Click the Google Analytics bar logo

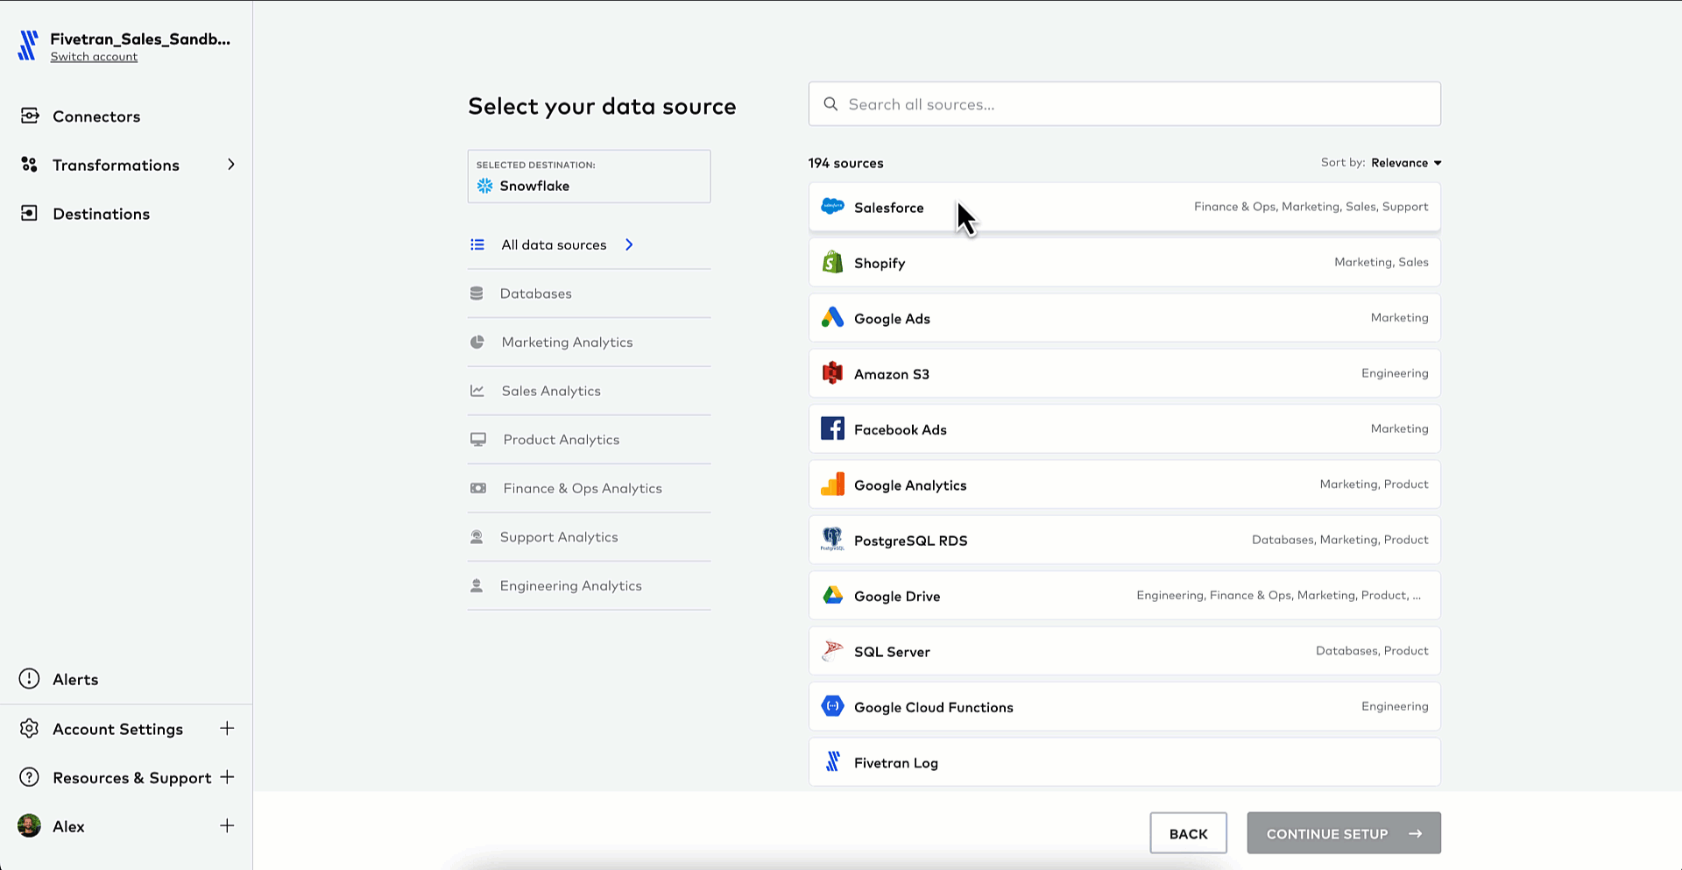pos(832,485)
